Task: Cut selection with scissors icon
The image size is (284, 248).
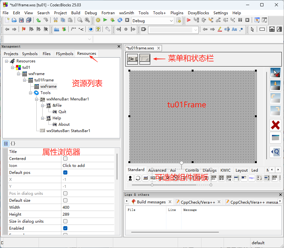Action: (56, 20)
